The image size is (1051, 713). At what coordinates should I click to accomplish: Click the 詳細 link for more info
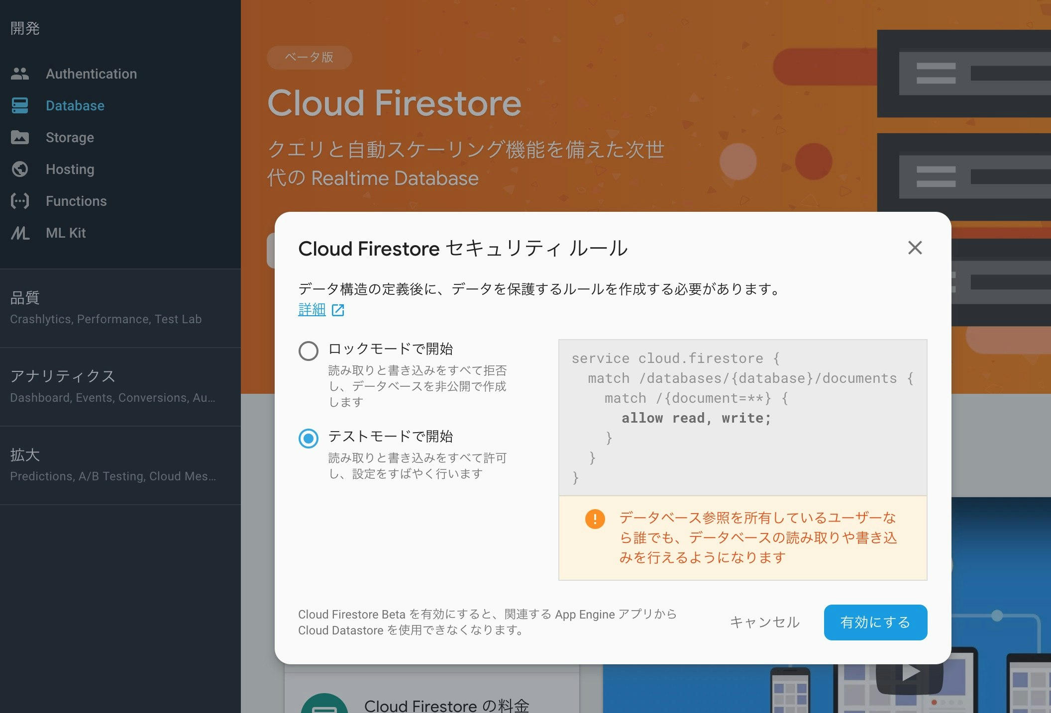coord(312,310)
